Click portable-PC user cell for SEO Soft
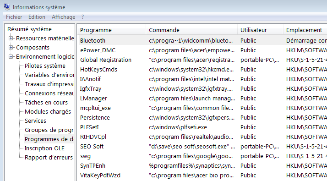Image resolution: width=327 pixels, height=181 pixels. coord(259,146)
